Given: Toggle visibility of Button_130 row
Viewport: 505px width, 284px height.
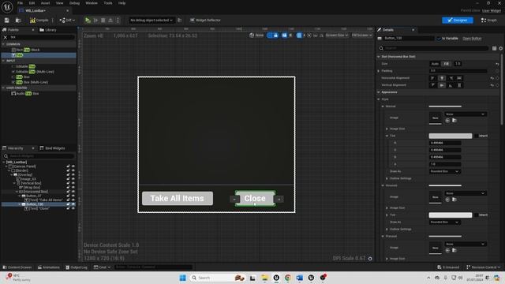Looking at the screenshot, I should tap(73, 204).
